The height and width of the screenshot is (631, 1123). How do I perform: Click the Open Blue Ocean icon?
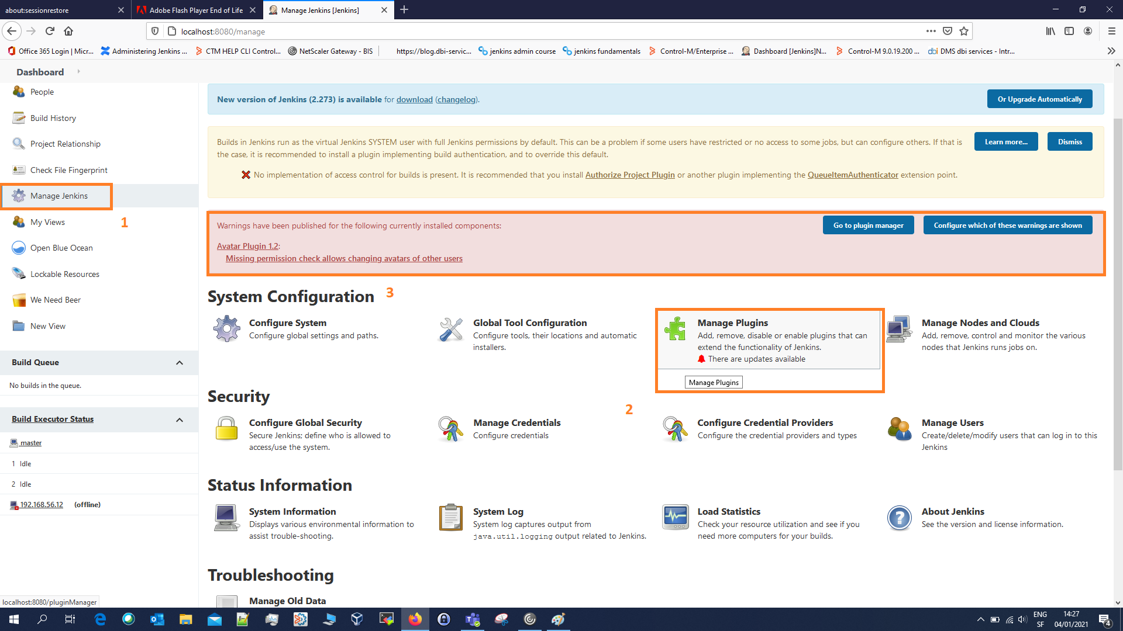(x=19, y=248)
